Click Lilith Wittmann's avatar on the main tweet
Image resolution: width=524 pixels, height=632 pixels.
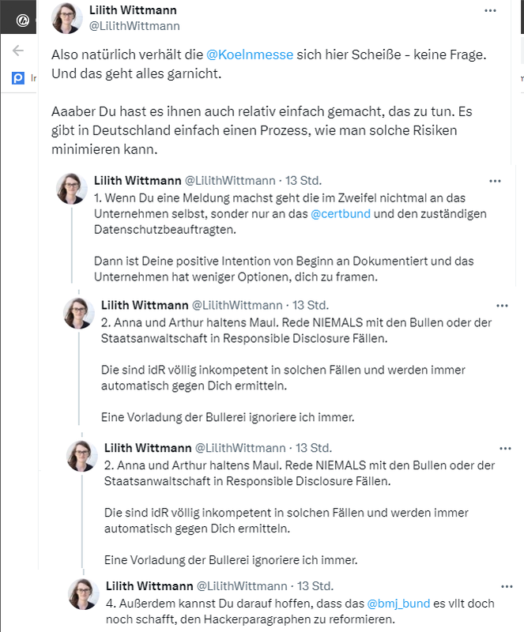(x=67, y=18)
